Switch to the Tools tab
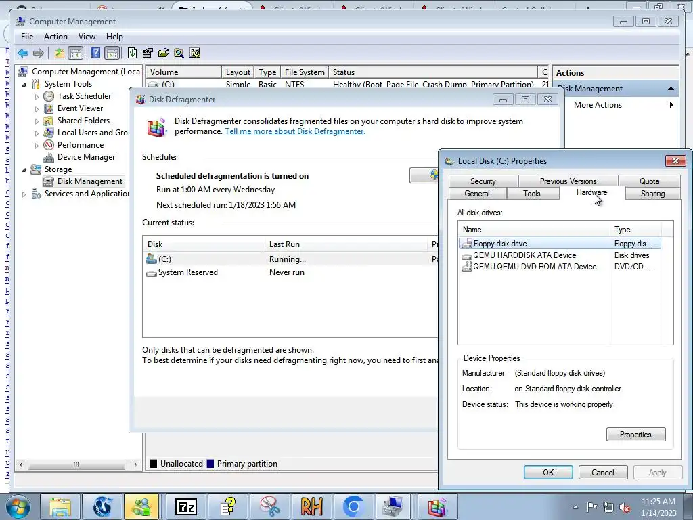The image size is (693, 520). pos(532,194)
